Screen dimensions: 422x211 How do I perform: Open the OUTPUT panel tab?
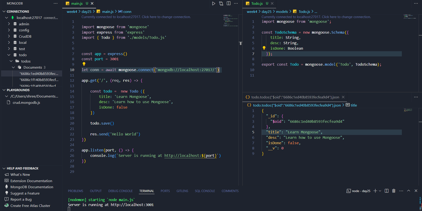point(96,191)
